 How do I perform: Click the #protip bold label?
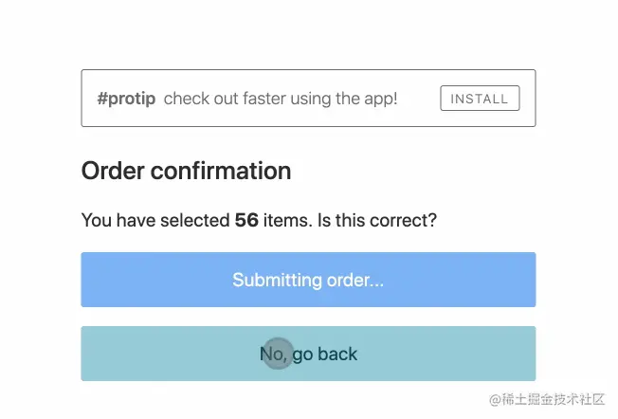(126, 99)
